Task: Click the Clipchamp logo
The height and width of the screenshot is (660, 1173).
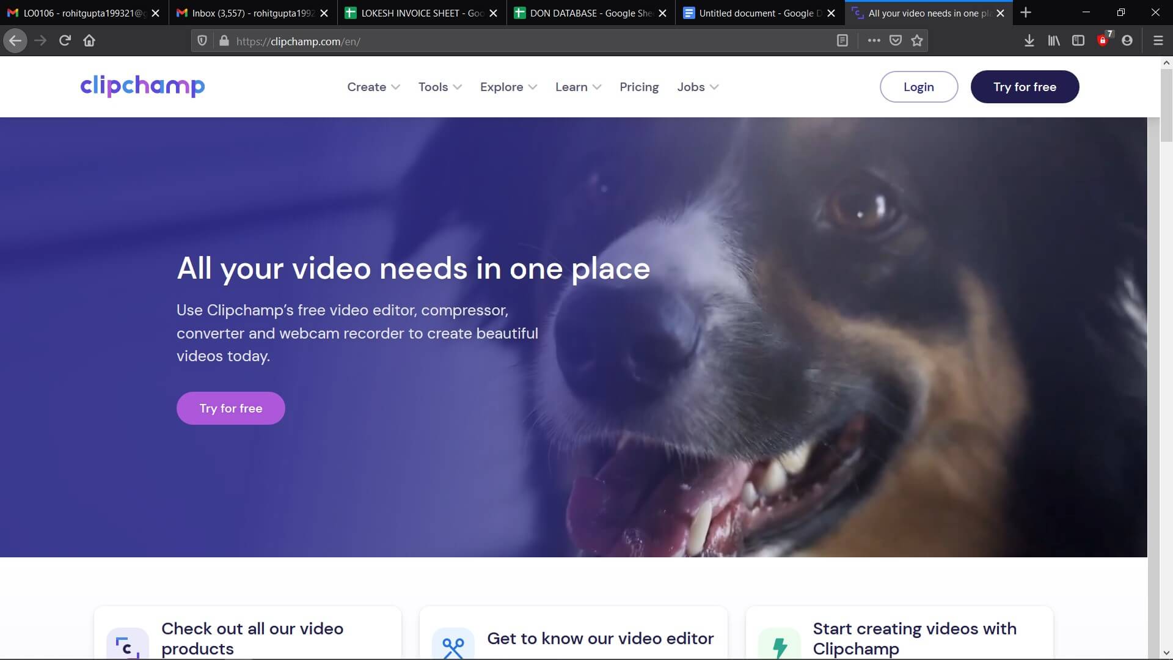Action: (142, 86)
